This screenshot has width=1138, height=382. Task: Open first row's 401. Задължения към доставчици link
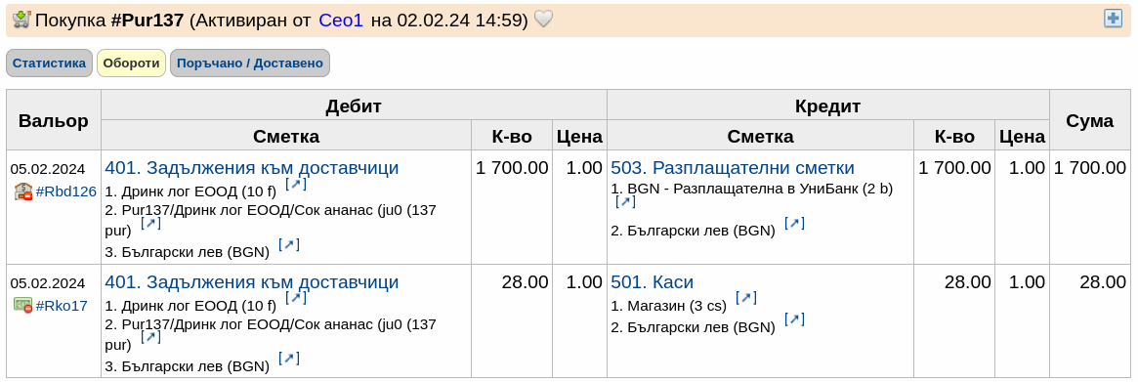point(252,168)
